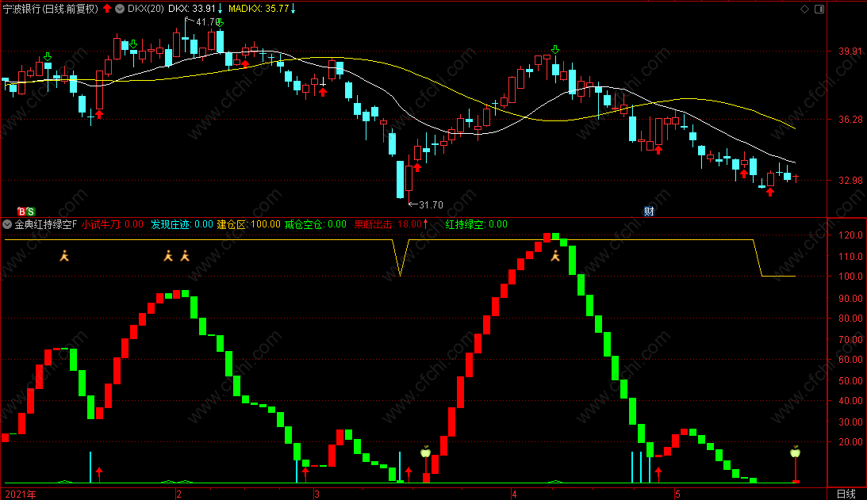This screenshot has height=500, width=867.
Task: Click the 120.0 indicator axis label
Action: (850, 235)
